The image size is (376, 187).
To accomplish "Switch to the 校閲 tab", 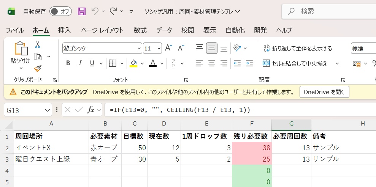I will (x=188, y=30).
